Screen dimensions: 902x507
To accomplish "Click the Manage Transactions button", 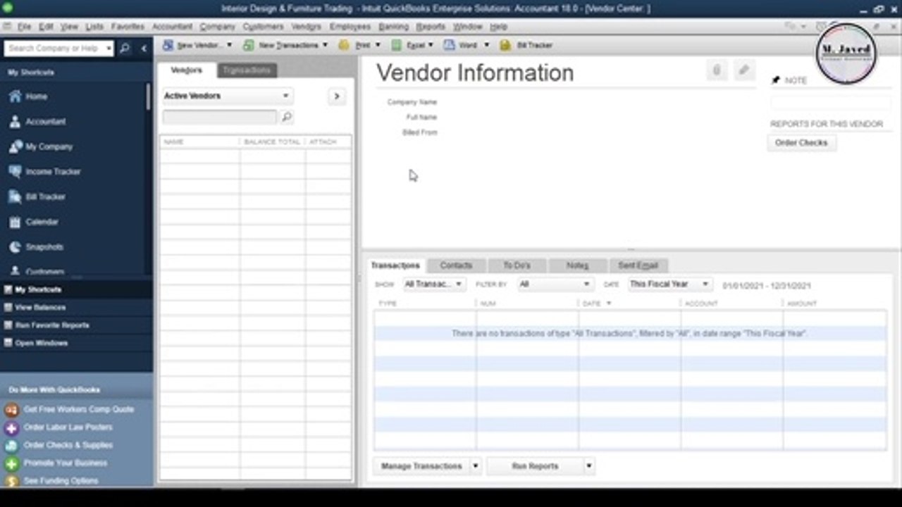I will pos(421,466).
